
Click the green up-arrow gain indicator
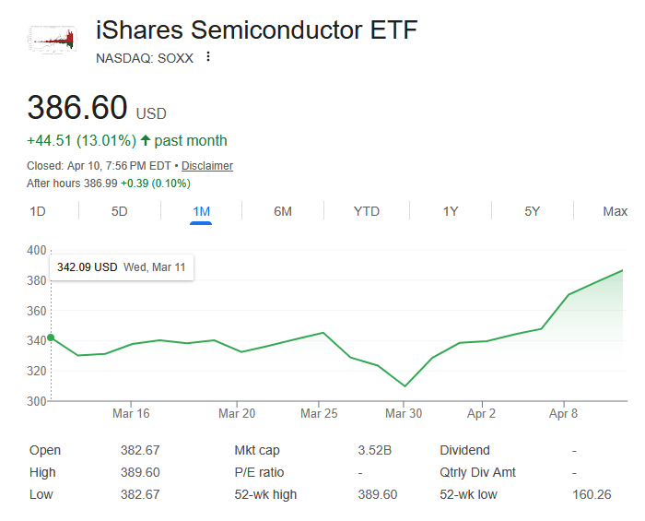pyautogui.click(x=145, y=141)
